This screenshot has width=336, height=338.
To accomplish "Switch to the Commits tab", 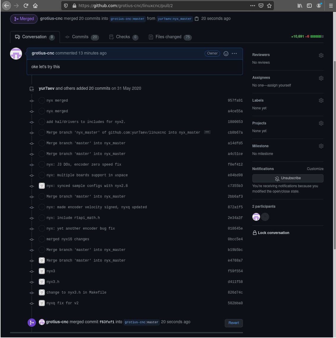I will [x=82, y=37].
